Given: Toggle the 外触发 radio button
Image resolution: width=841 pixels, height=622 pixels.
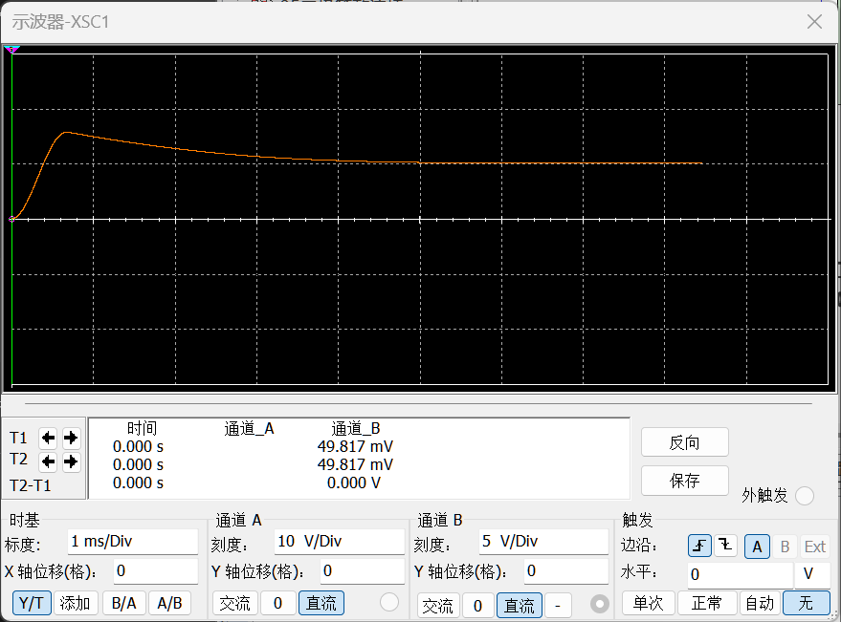Looking at the screenshot, I should click(804, 496).
